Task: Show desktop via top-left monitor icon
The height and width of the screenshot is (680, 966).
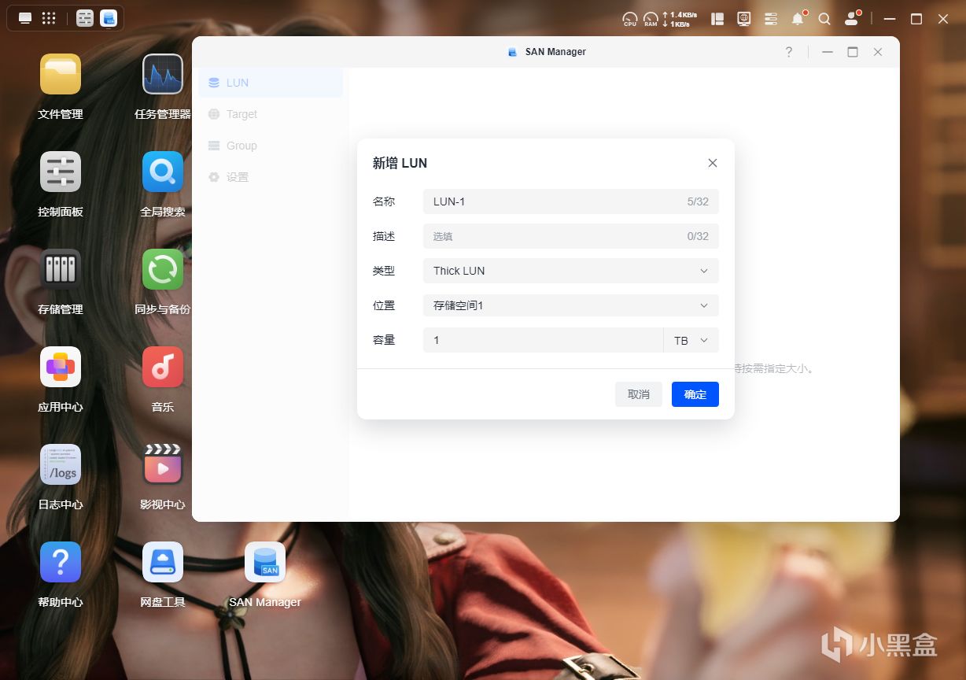Action: [x=25, y=18]
